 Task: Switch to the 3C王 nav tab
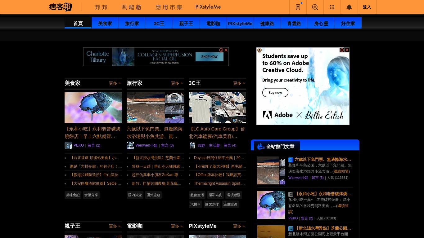coord(159,23)
